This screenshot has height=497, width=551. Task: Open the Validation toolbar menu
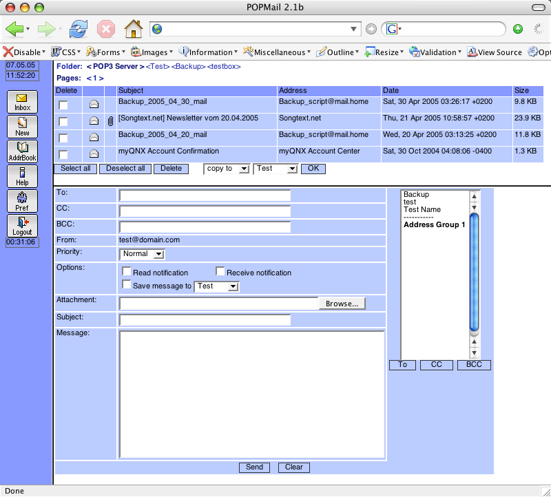click(435, 52)
